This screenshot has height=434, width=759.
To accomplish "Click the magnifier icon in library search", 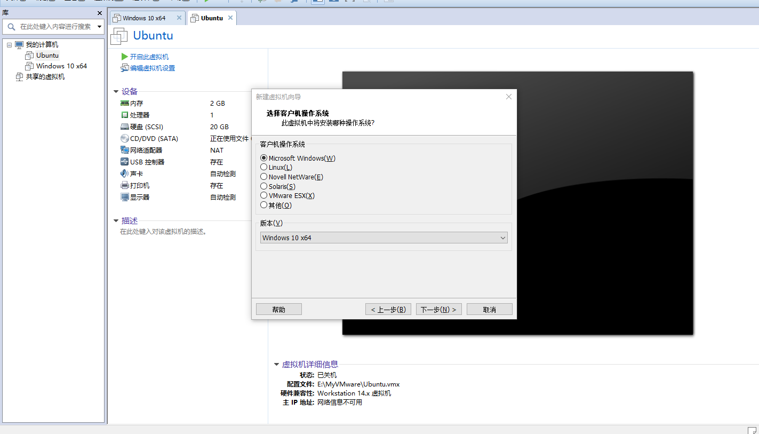I will (11, 27).
